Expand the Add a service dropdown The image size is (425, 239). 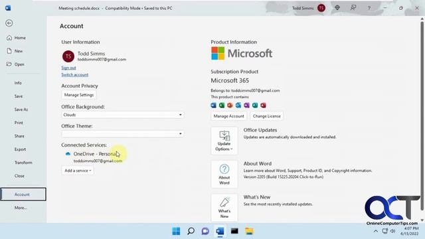78,171
